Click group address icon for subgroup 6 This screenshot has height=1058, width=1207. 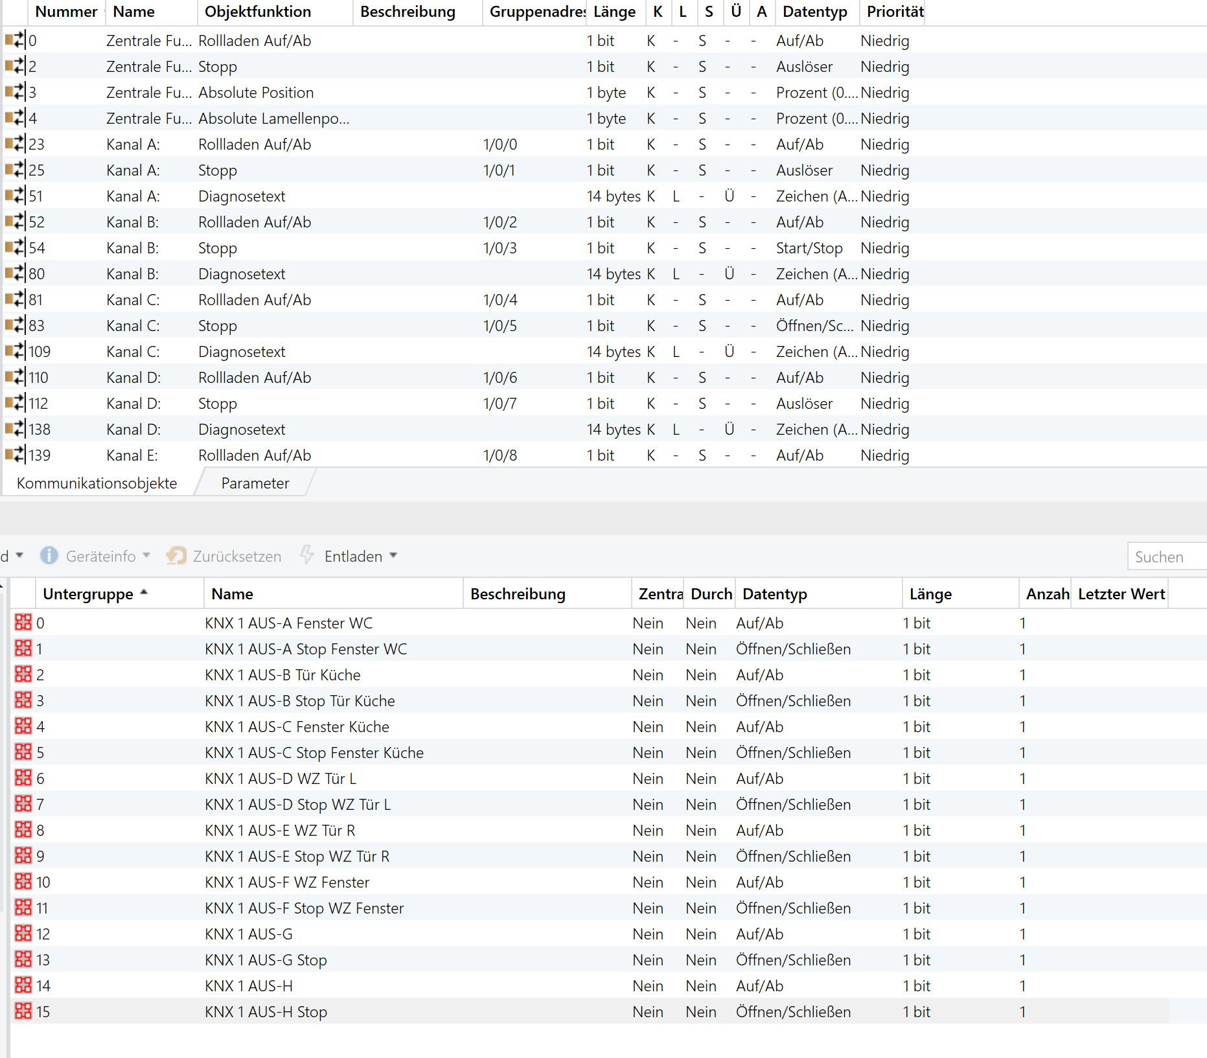pyautogui.click(x=23, y=778)
